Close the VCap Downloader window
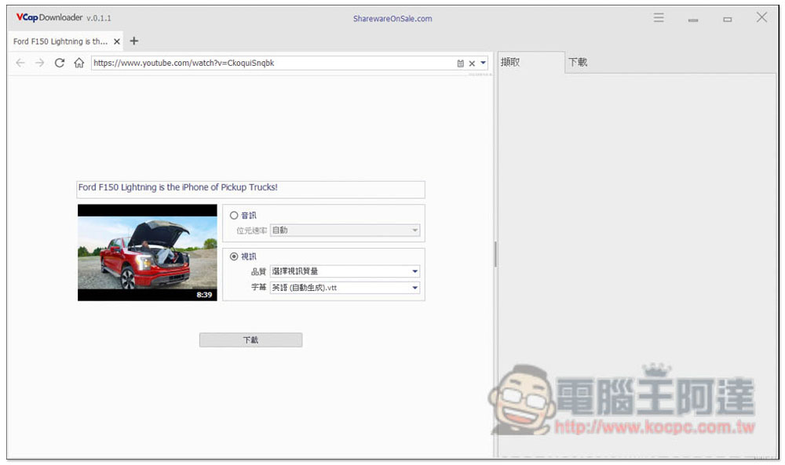785x465 pixels. click(x=761, y=17)
